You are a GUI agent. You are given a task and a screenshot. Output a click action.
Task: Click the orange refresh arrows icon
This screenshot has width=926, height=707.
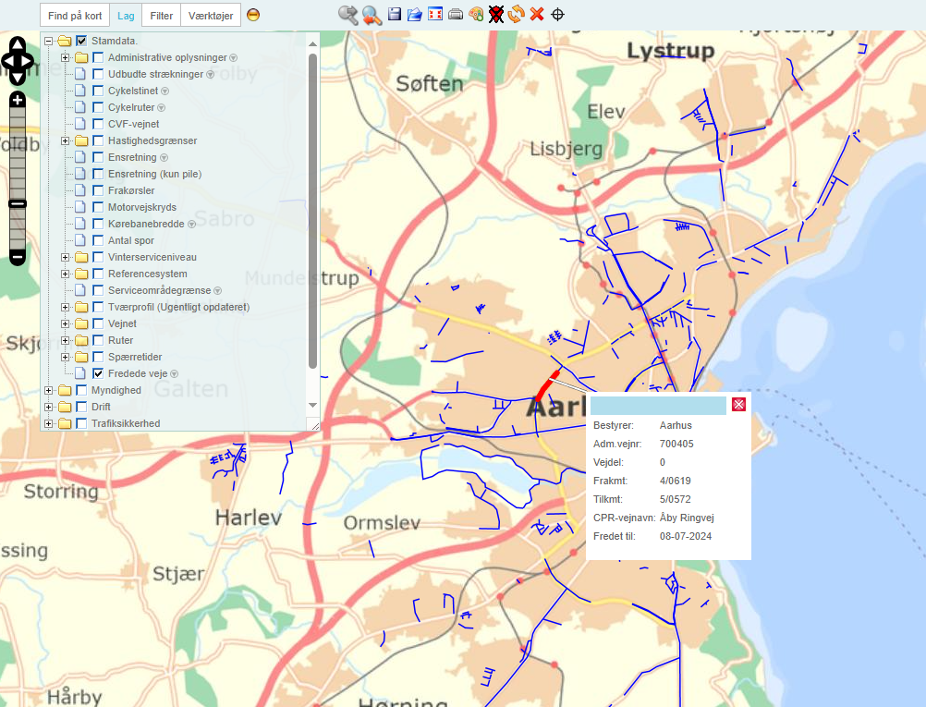517,14
